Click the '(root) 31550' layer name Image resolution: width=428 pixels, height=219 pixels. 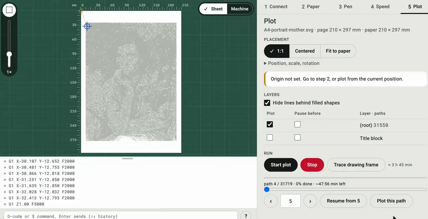click(374, 125)
